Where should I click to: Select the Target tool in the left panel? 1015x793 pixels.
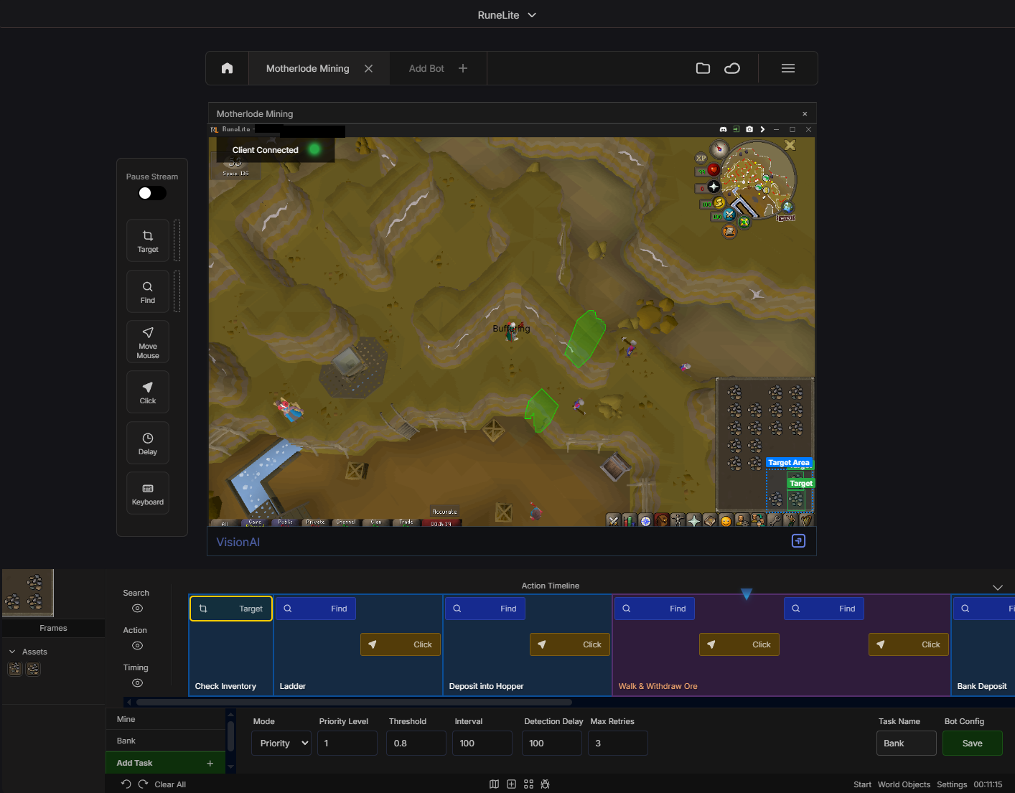[x=147, y=240]
